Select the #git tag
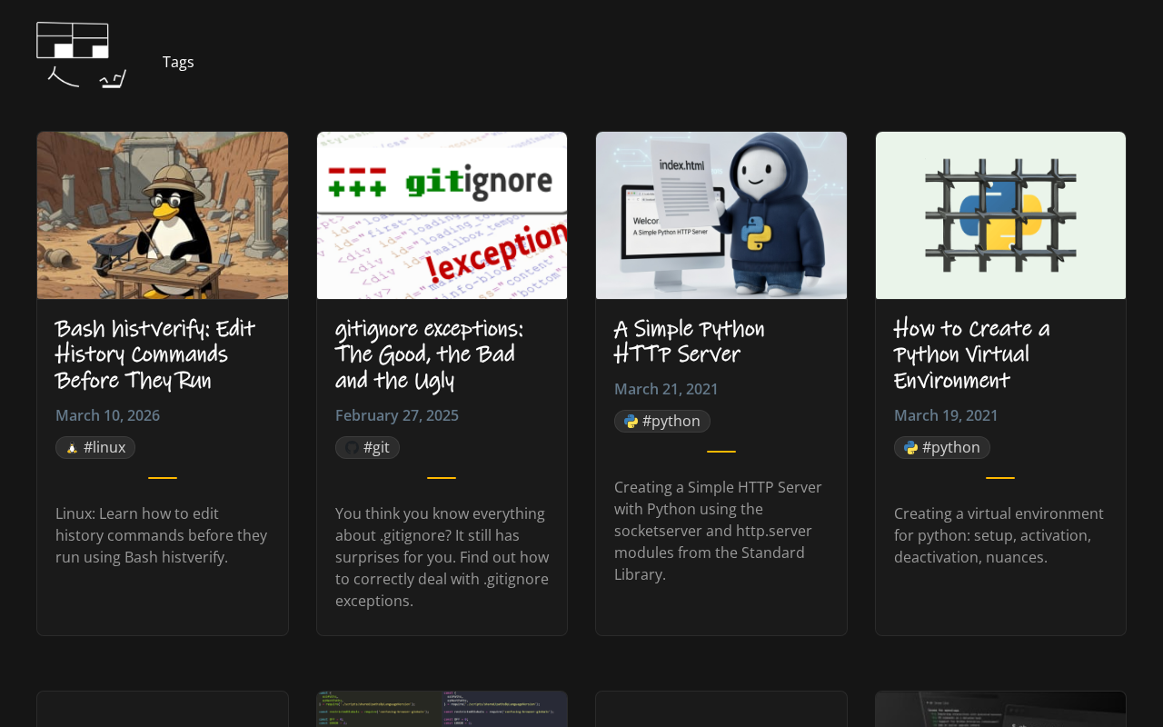The height and width of the screenshot is (727, 1163). 367,447
